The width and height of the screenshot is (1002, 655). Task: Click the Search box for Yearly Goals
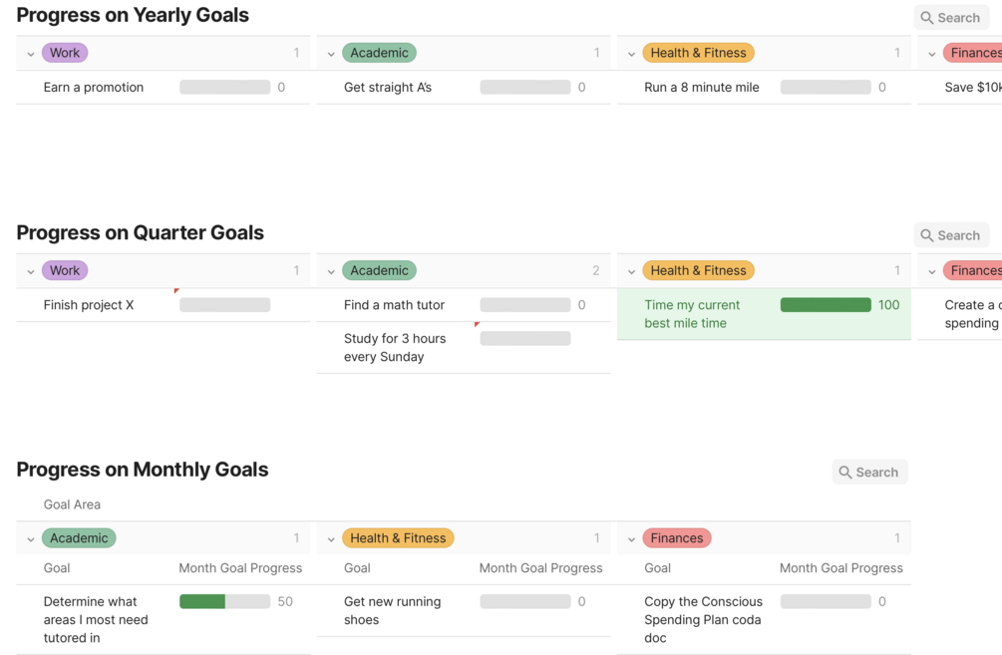pyautogui.click(x=950, y=18)
